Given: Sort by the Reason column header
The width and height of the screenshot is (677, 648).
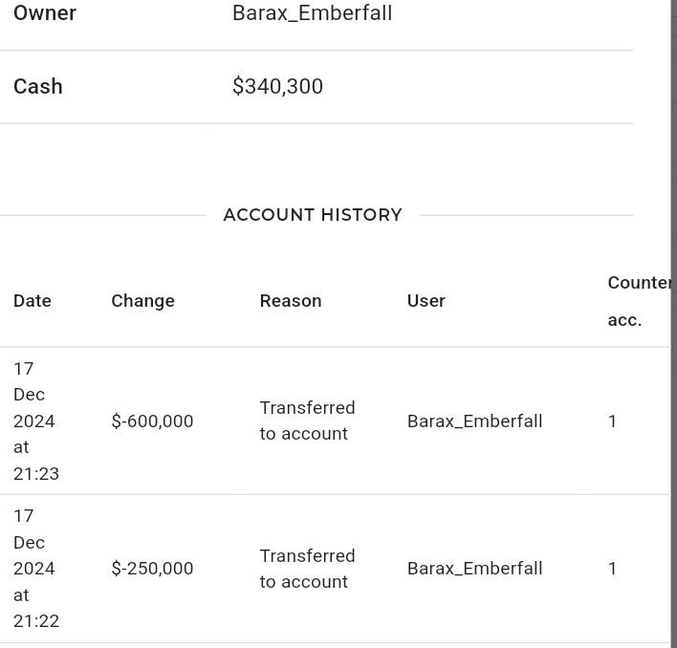Looking at the screenshot, I should click(291, 301).
